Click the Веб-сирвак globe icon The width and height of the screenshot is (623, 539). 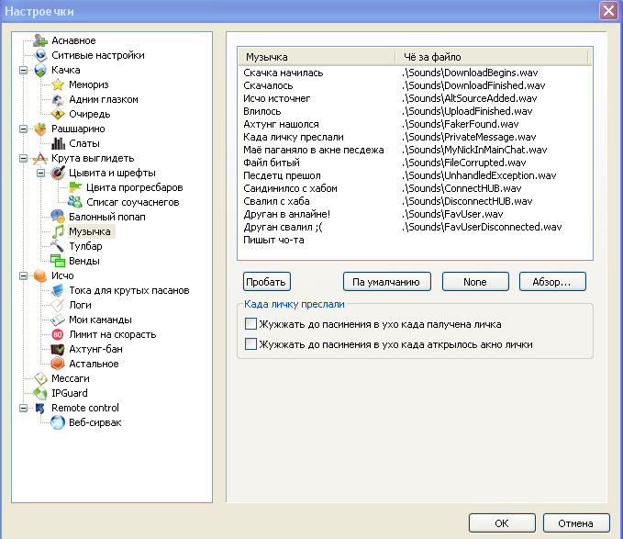point(58,422)
